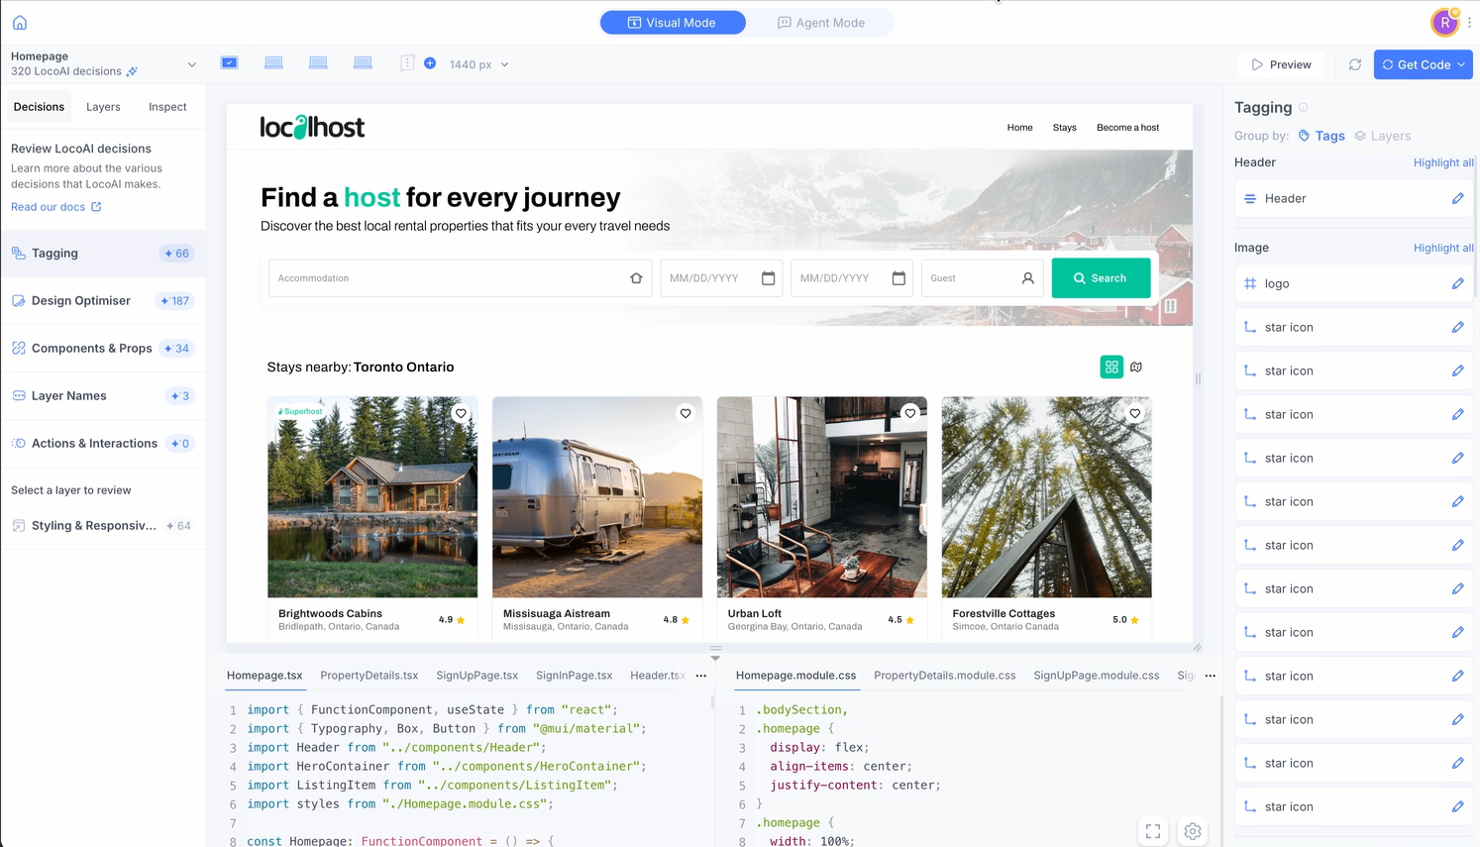Edit the logo tag with pencil icon
This screenshot has height=847, width=1480.
click(x=1458, y=283)
